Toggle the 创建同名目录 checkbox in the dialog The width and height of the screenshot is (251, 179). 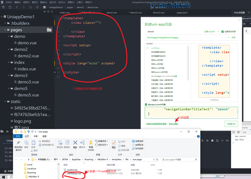coord(223,32)
